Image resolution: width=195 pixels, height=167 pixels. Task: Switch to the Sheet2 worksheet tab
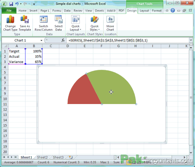click(42, 157)
